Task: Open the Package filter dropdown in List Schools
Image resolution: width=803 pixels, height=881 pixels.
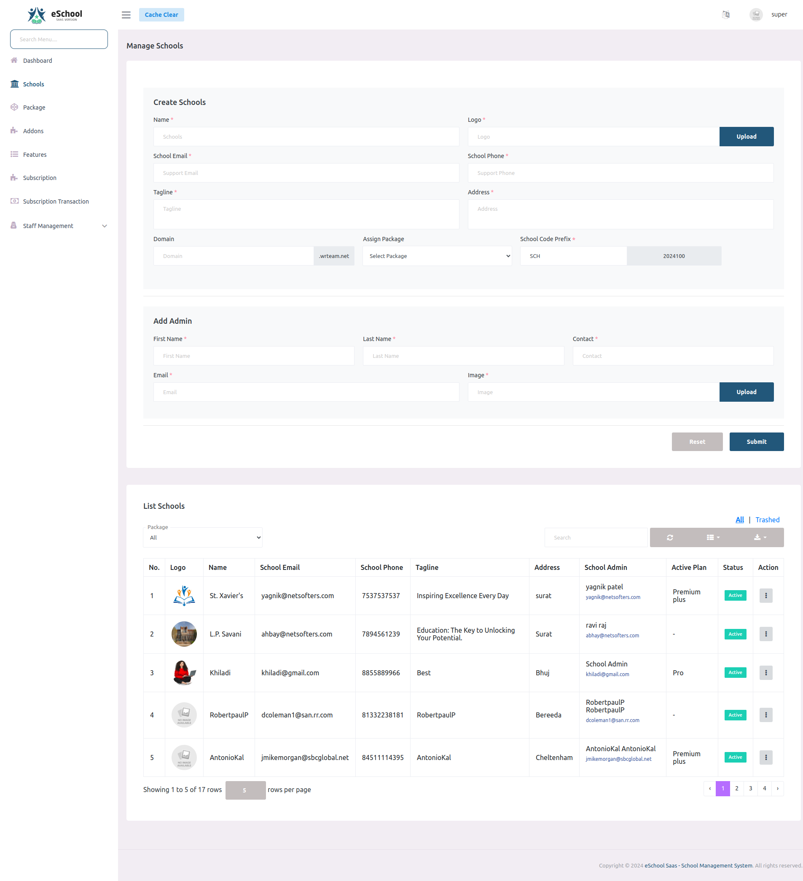Action: (202, 537)
